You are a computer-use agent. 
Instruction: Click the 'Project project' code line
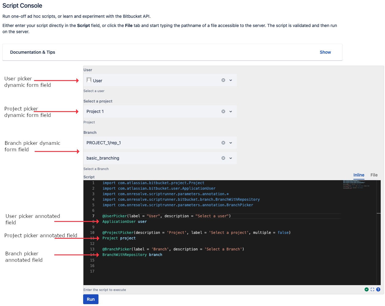(119, 238)
